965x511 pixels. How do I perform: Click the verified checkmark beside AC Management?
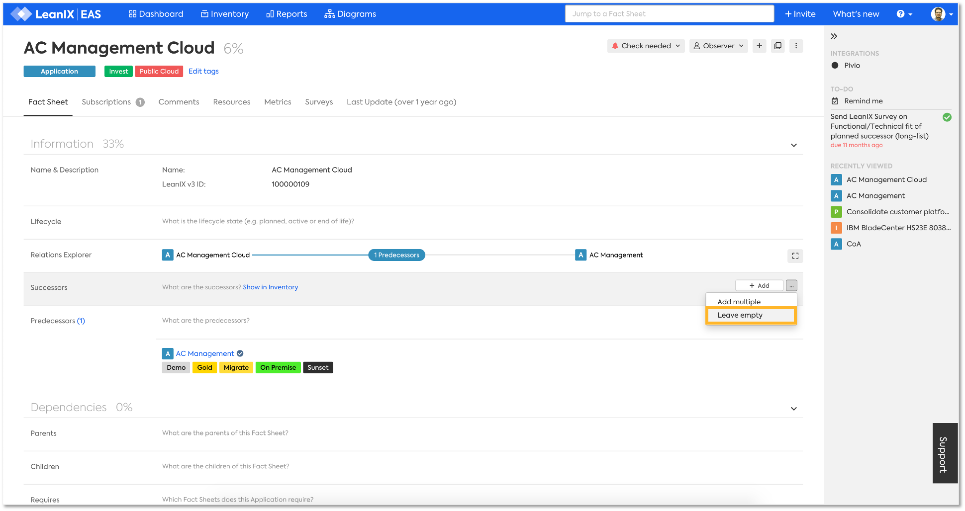pos(240,353)
